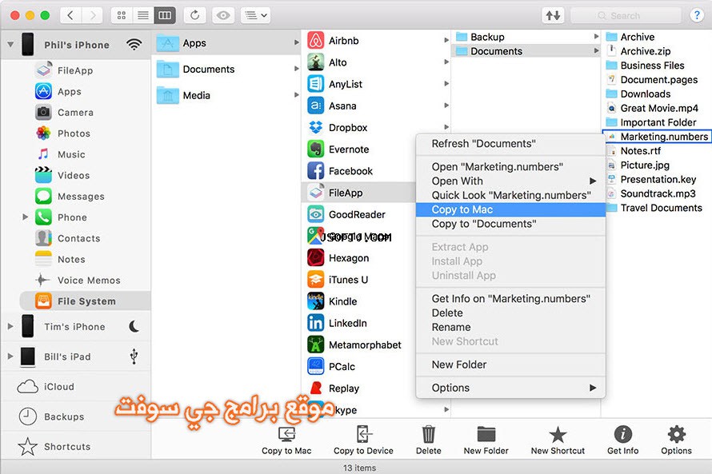
Task: Click the New Shortcut star button
Action: pyautogui.click(x=558, y=440)
